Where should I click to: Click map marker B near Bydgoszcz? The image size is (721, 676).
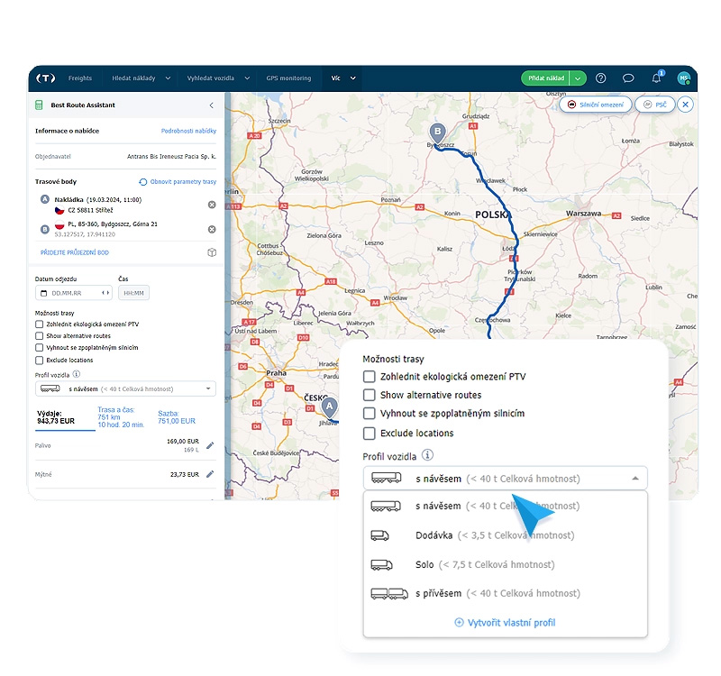point(438,132)
